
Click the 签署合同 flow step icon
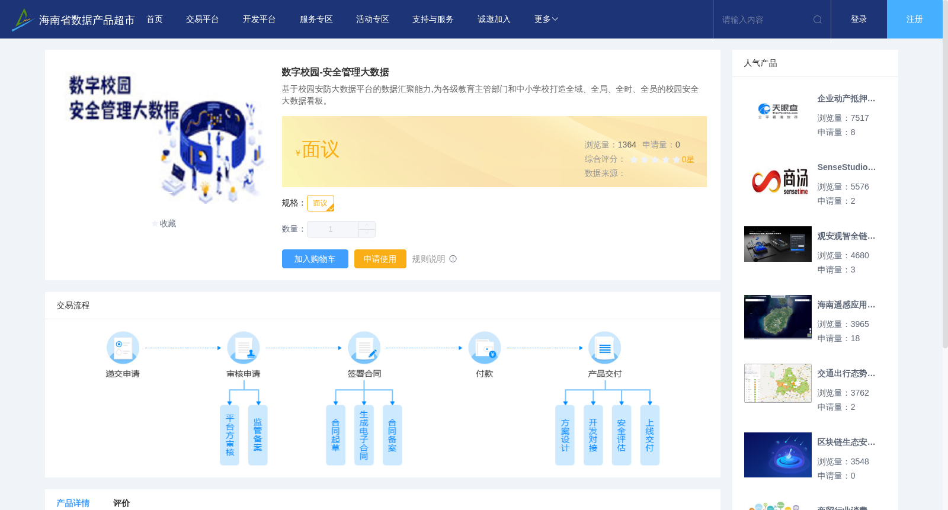click(x=364, y=348)
